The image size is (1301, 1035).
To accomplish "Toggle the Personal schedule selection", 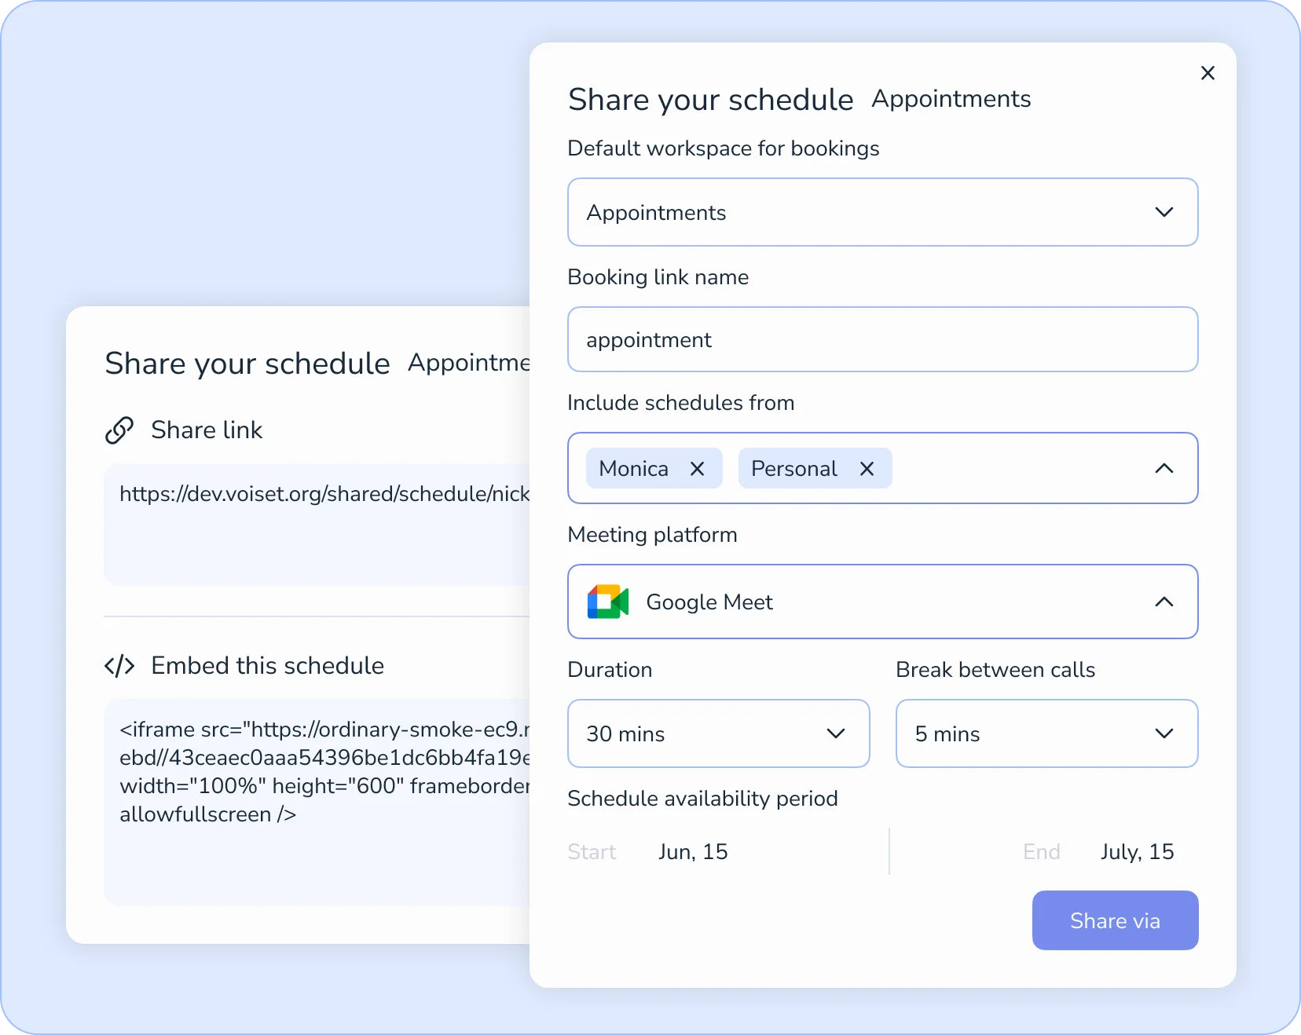I will tap(793, 468).
